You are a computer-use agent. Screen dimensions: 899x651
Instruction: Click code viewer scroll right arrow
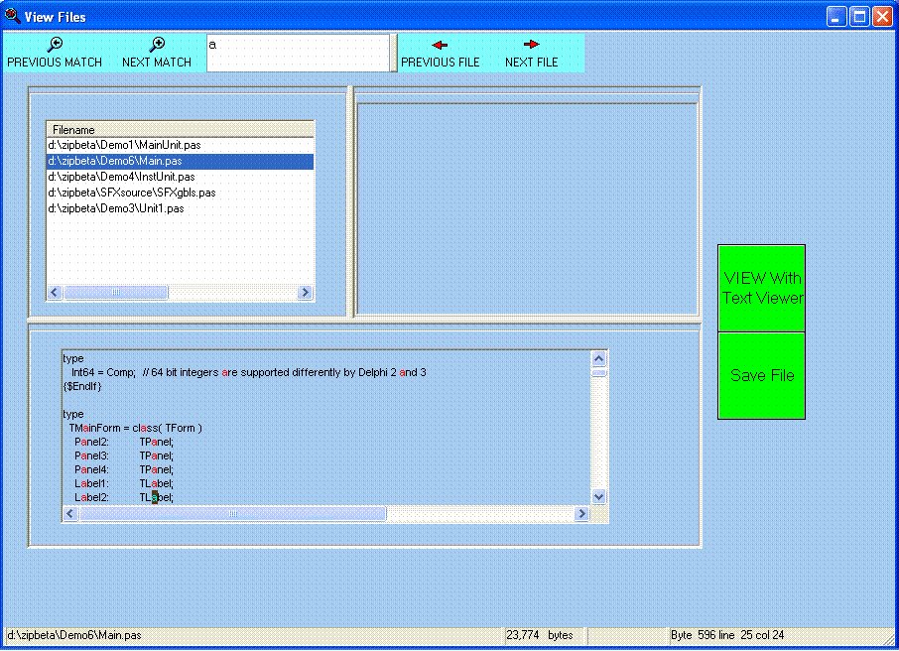[x=581, y=513]
